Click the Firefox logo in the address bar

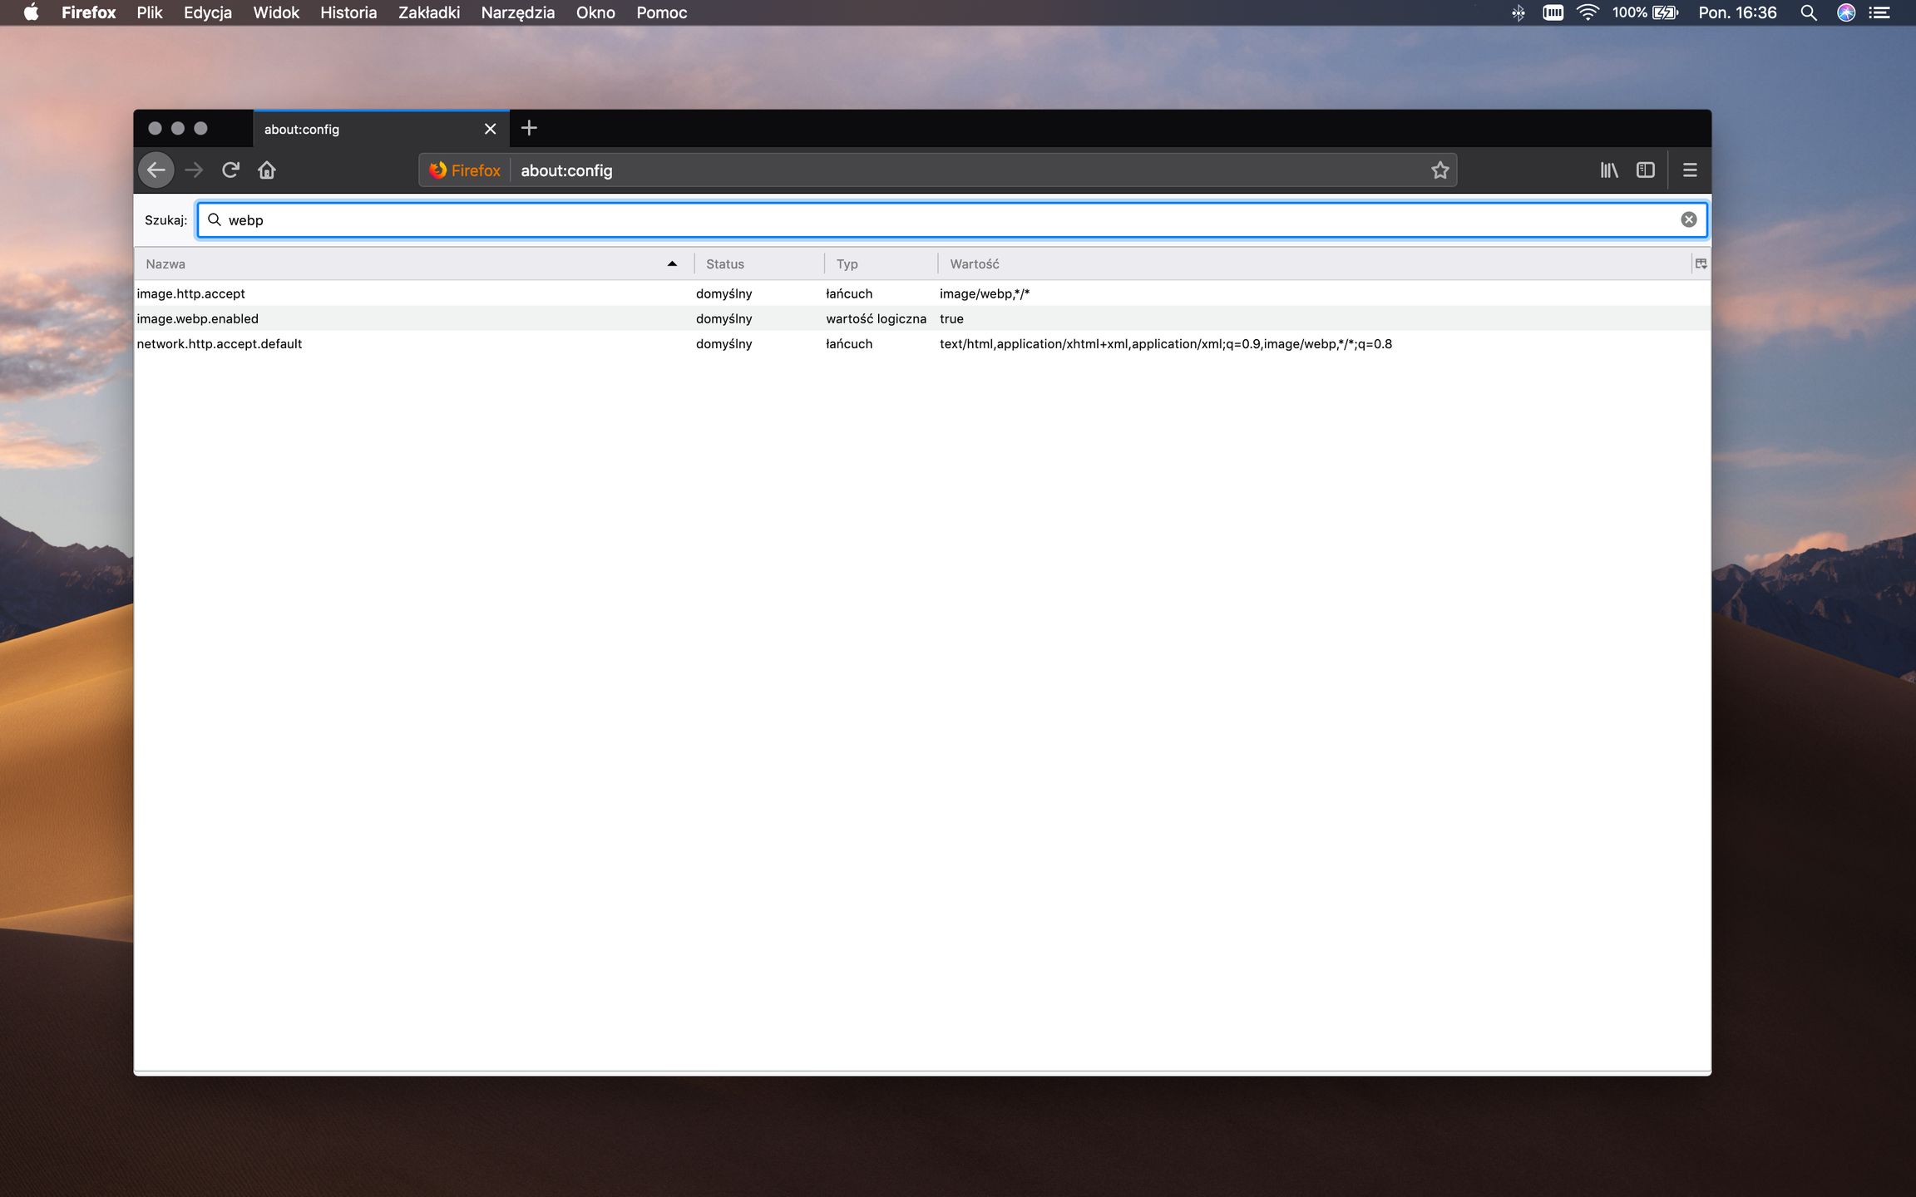pyautogui.click(x=463, y=170)
